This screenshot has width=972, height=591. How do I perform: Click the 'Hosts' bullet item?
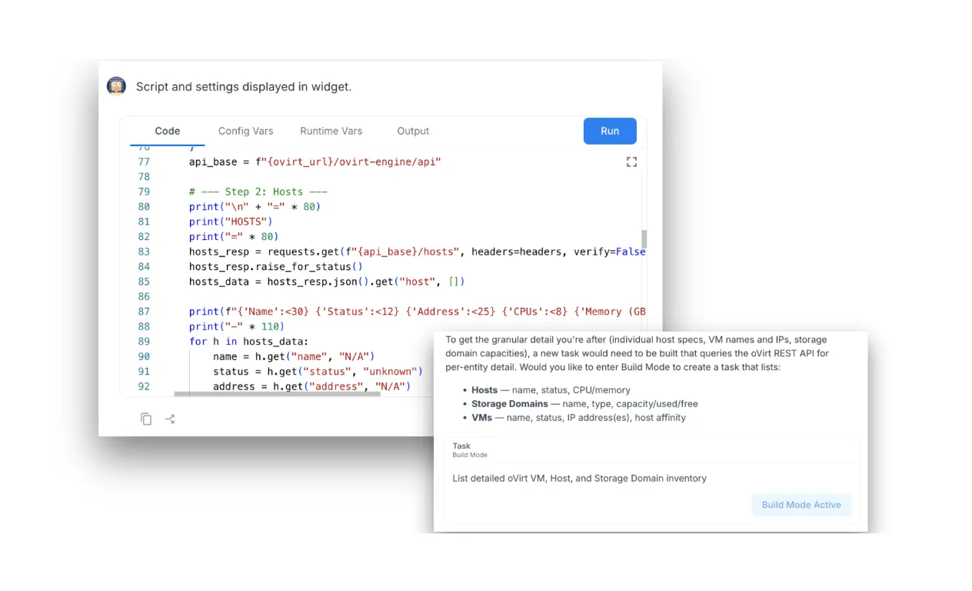(x=551, y=390)
